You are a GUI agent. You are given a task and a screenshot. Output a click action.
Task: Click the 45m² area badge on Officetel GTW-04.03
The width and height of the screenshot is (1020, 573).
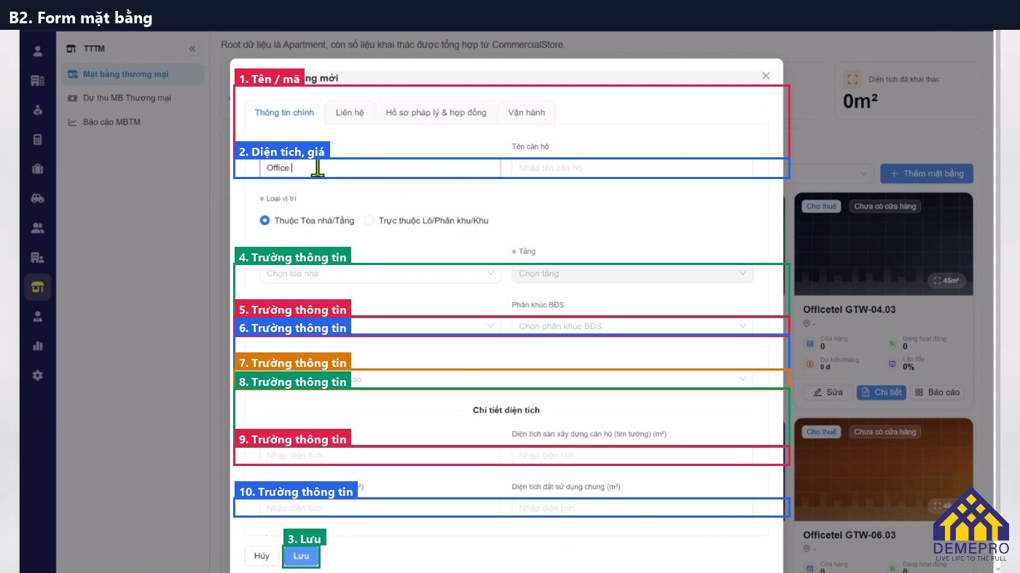pyautogui.click(x=947, y=280)
